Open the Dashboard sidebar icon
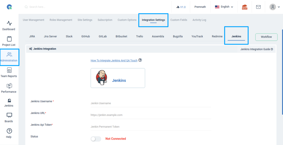This screenshot has width=283, height=145. coord(9,23)
